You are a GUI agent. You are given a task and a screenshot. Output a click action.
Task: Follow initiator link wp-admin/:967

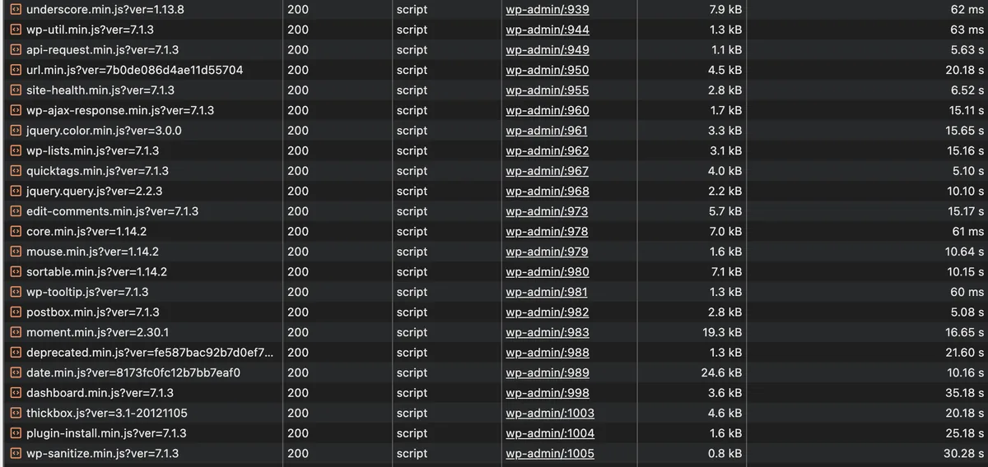548,171
